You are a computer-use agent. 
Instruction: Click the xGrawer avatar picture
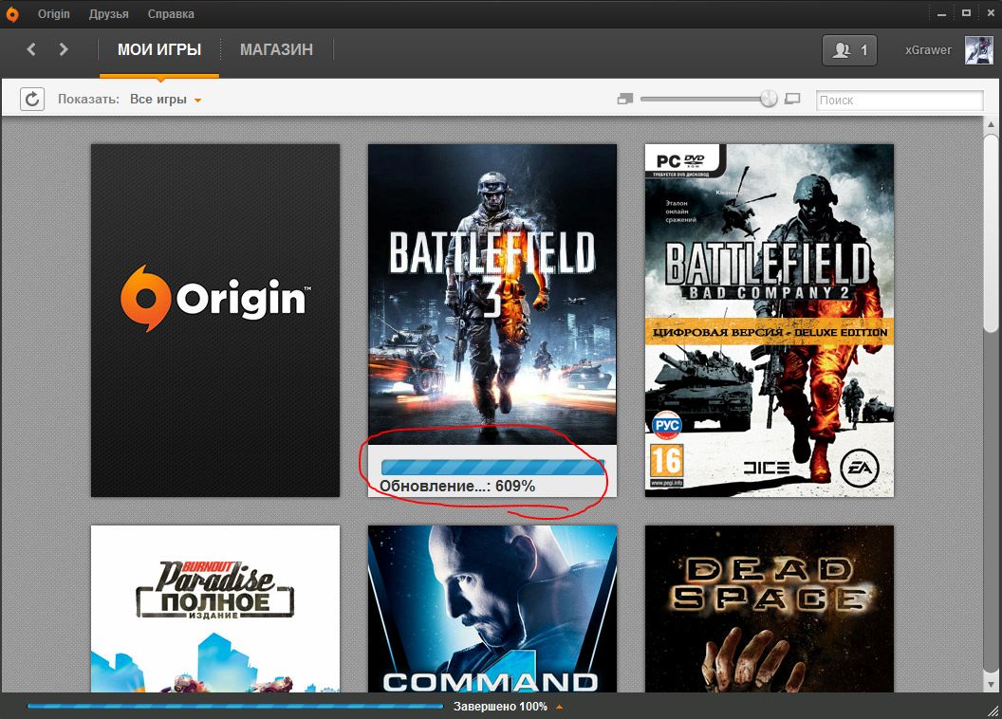(x=978, y=50)
